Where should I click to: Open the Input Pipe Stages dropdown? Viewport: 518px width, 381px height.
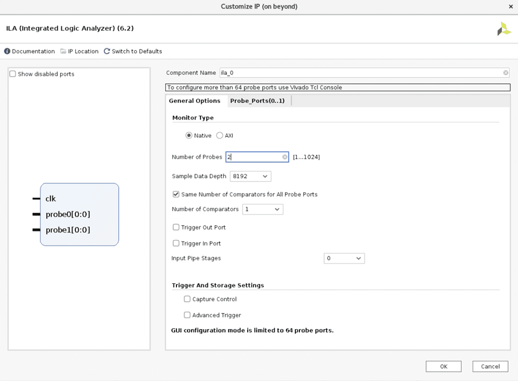coord(344,258)
